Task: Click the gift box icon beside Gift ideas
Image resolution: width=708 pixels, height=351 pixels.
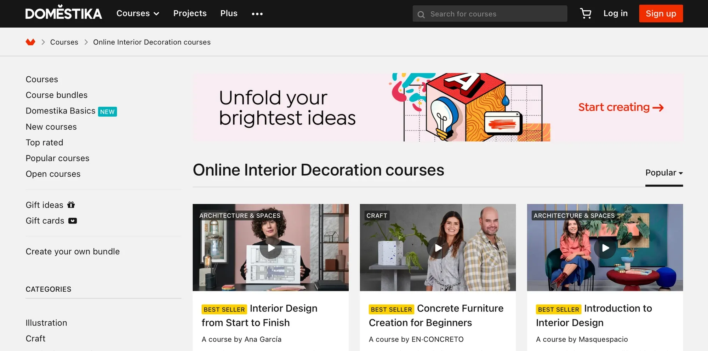Action: (x=71, y=205)
